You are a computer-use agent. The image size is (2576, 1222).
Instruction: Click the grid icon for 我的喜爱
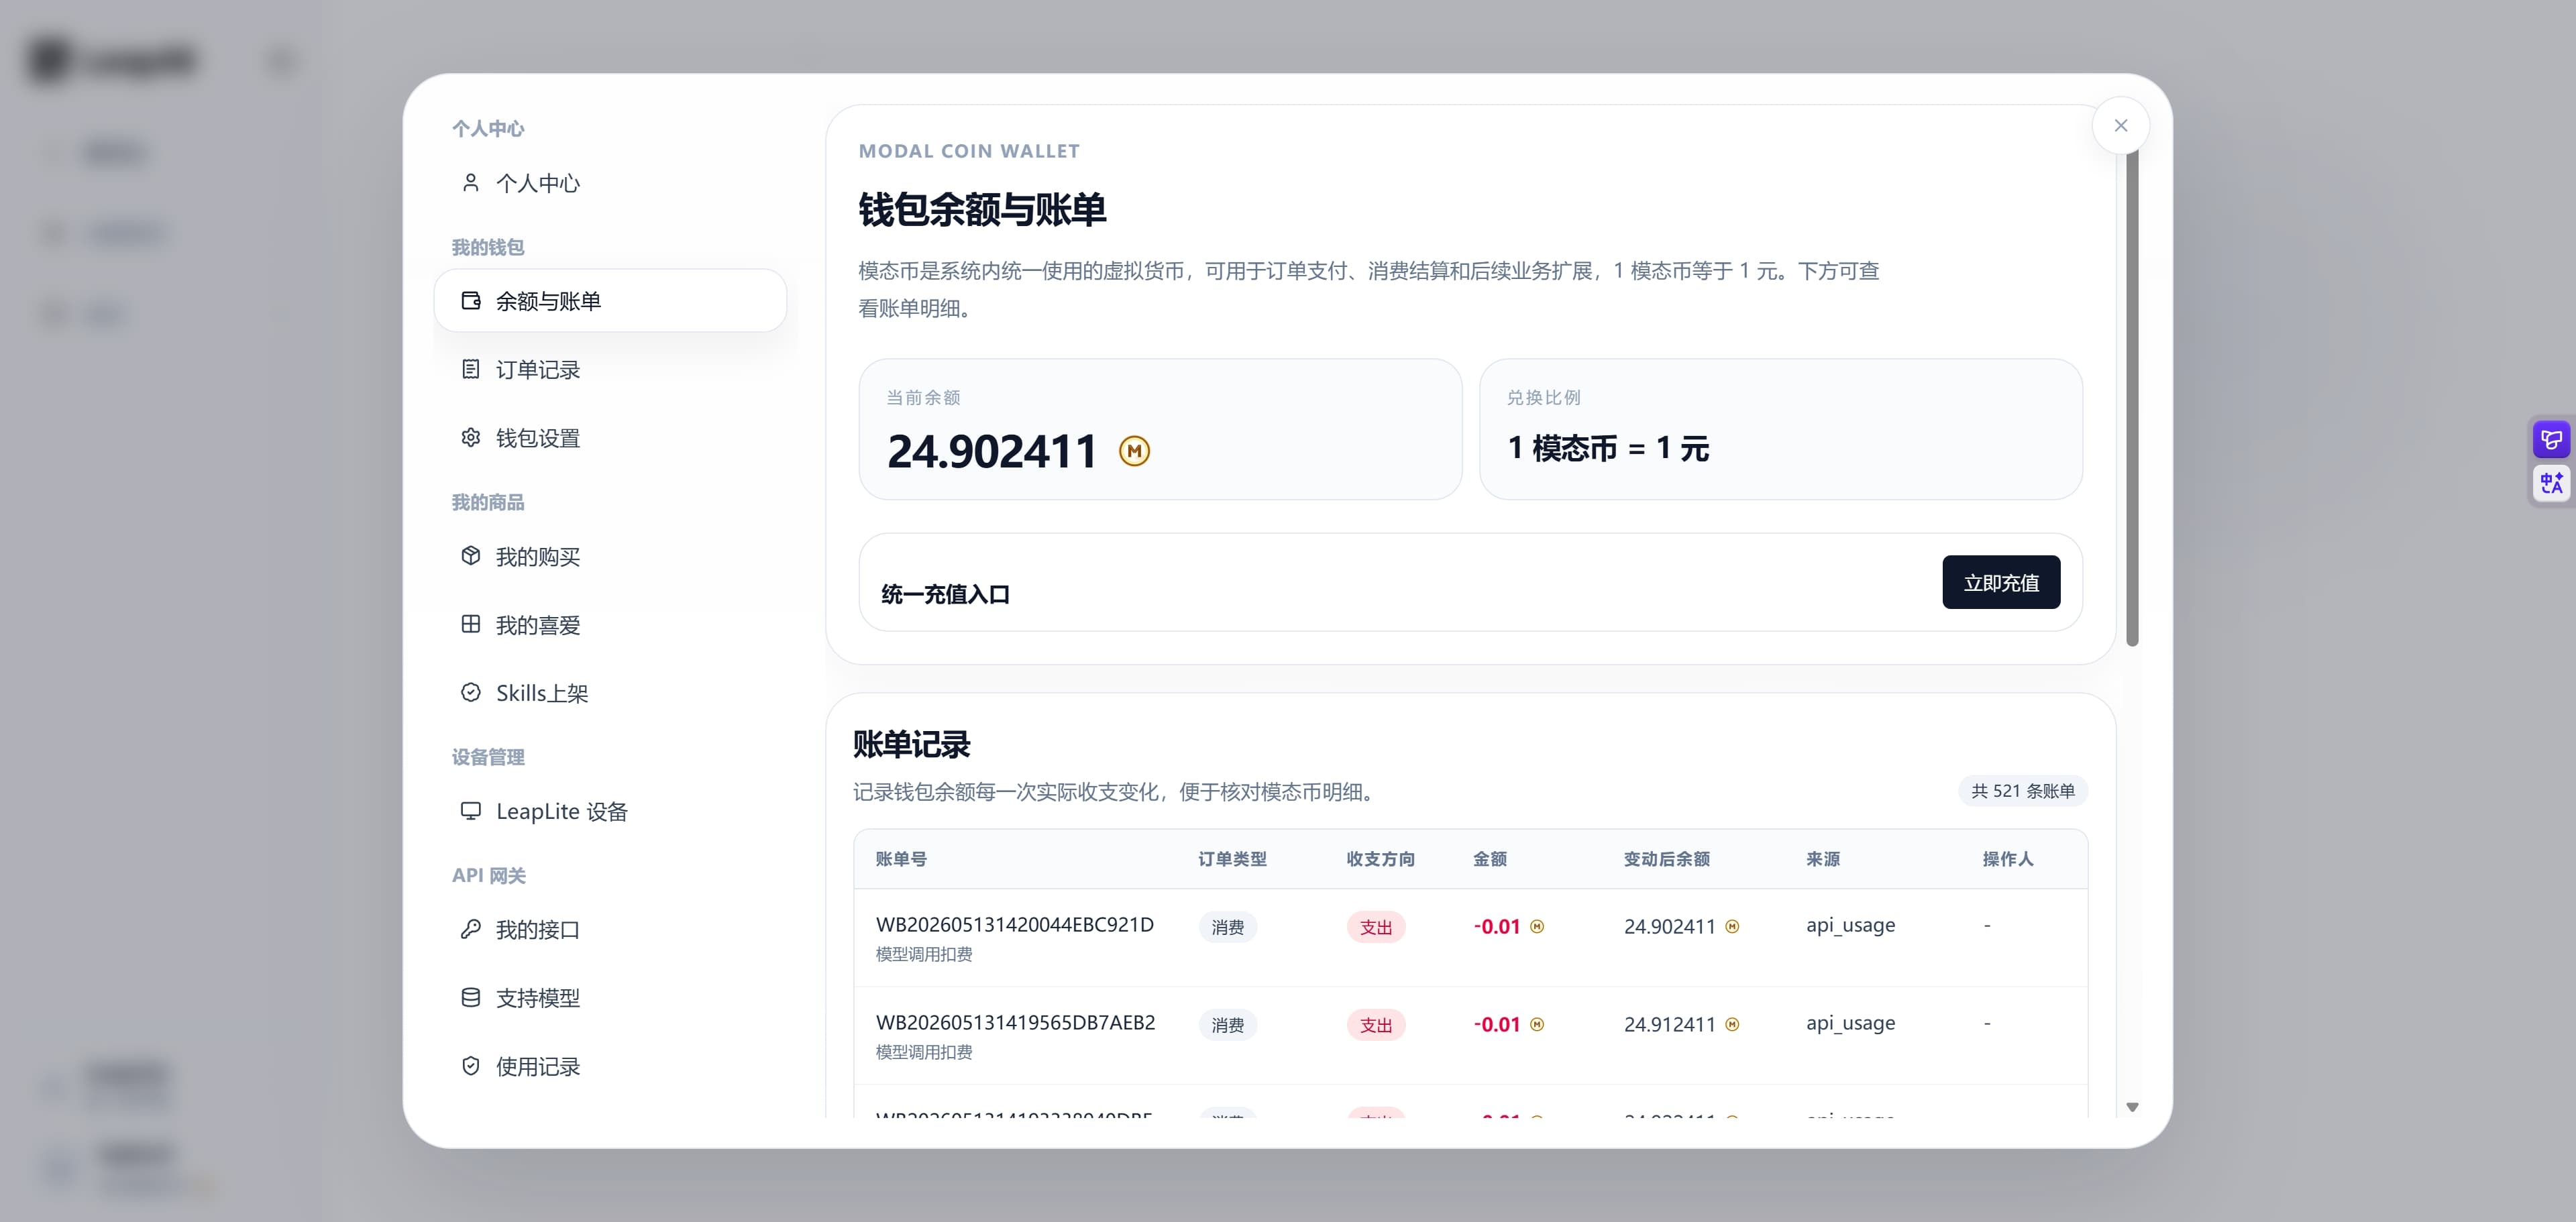point(470,625)
